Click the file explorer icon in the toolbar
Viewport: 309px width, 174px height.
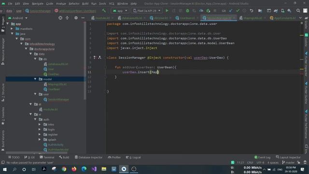click(260, 11)
